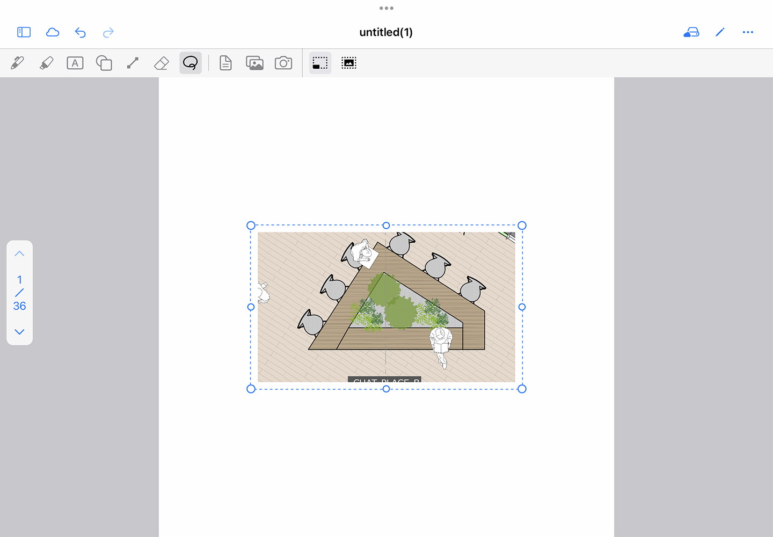The width and height of the screenshot is (773, 537).
Task: Pick the Shapes tool
Action: 104,63
